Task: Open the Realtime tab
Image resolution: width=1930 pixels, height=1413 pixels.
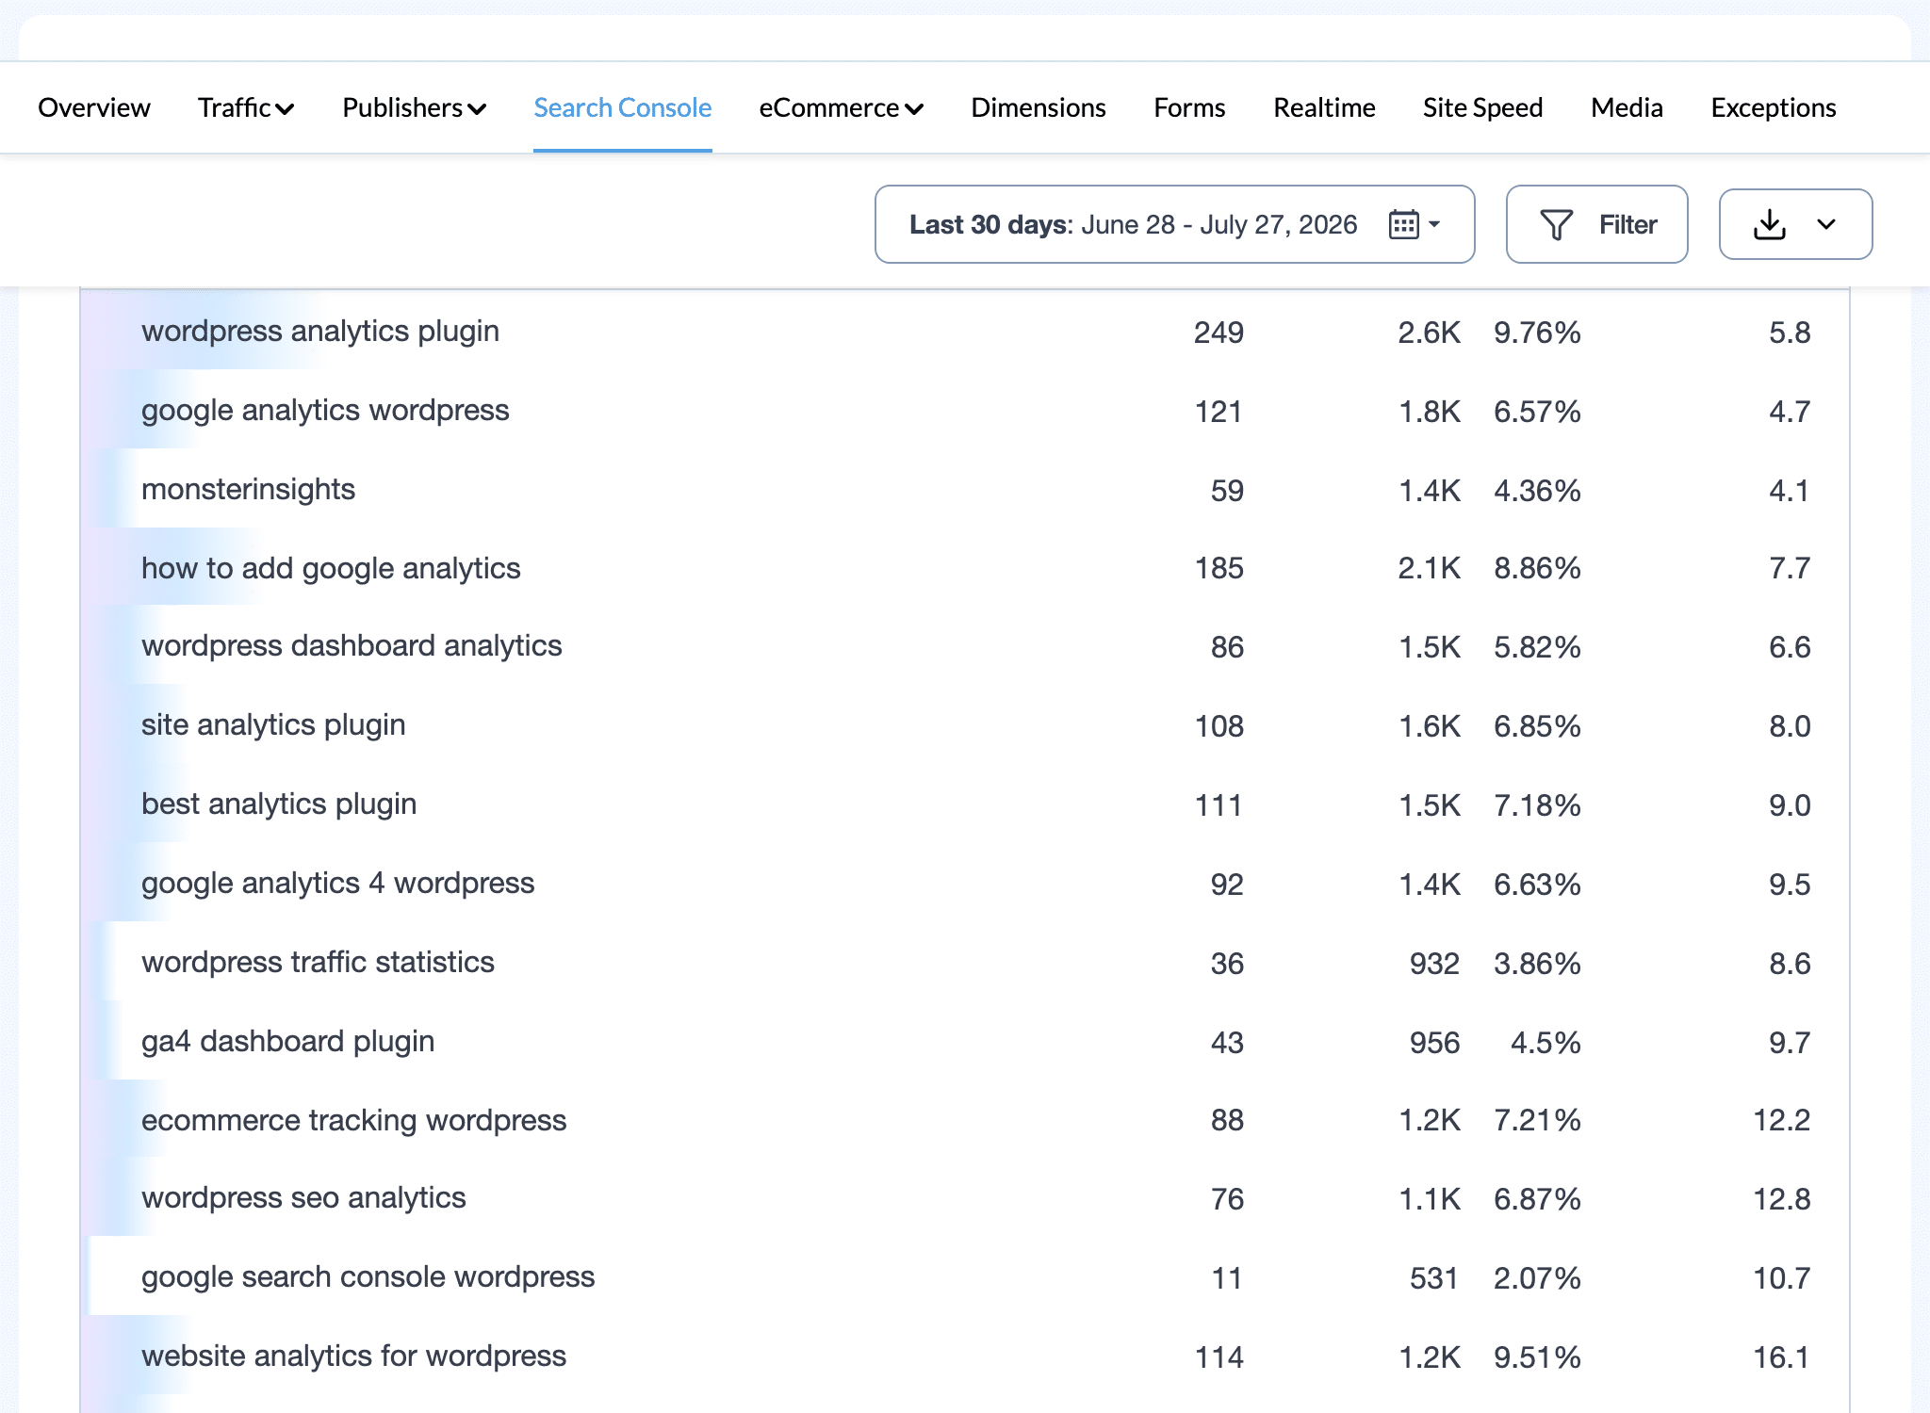Action: (x=1324, y=107)
